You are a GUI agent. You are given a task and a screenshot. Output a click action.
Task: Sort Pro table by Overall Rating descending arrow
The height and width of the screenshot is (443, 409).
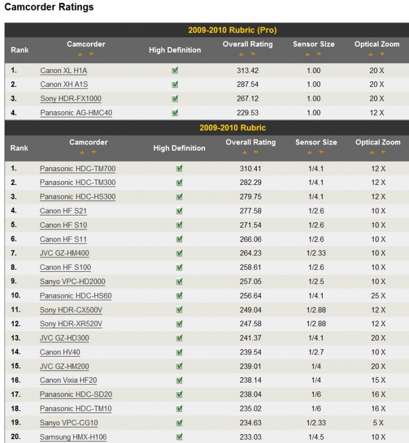click(x=253, y=54)
